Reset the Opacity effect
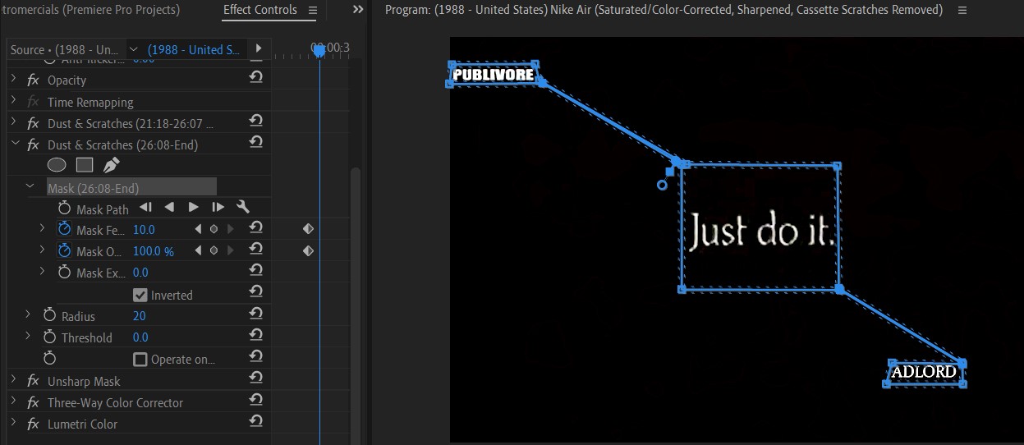The image size is (1024, 445). tap(255, 77)
